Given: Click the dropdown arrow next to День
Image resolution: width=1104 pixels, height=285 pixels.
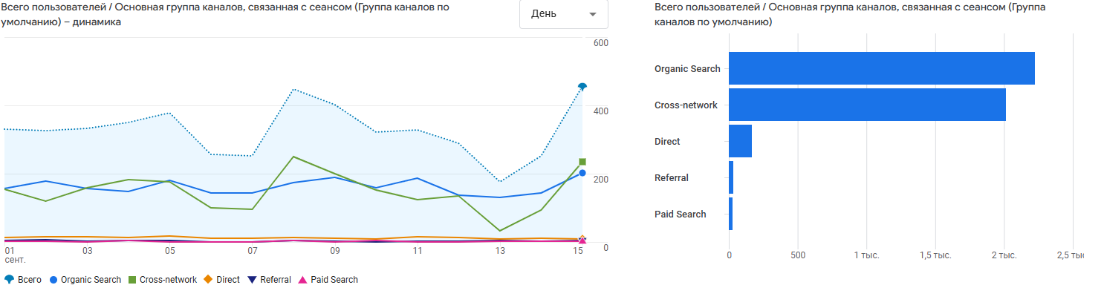Looking at the screenshot, I should tap(592, 15).
